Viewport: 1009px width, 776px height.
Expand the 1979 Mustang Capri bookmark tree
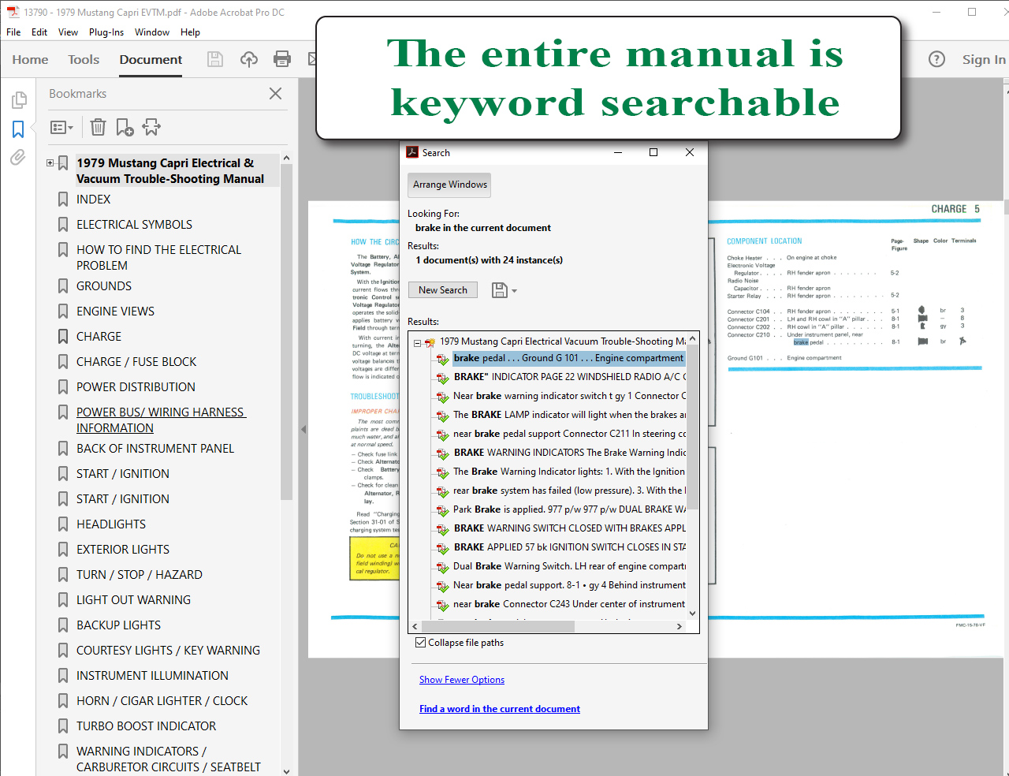point(50,163)
